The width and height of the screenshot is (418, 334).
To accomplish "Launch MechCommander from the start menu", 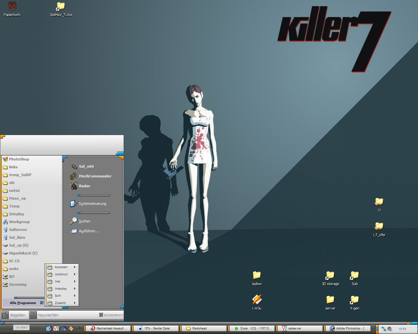I will [x=91, y=176].
